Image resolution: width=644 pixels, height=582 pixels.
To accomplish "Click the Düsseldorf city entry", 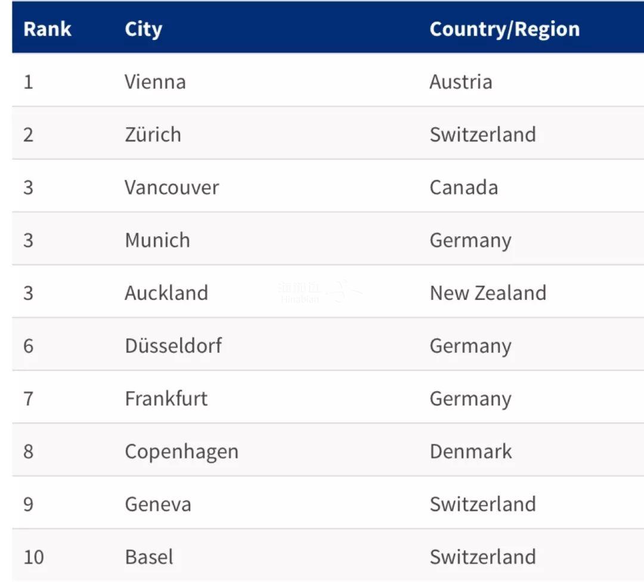I will click(174, 345).
